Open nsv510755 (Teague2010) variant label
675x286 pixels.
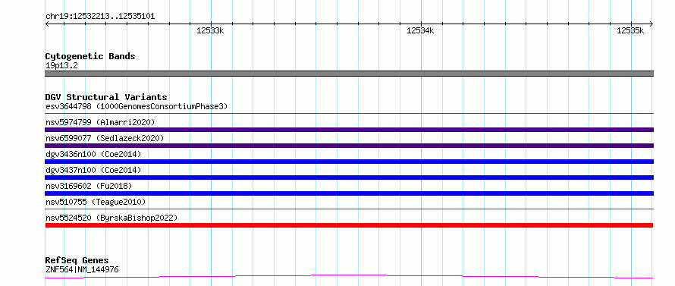96,202
